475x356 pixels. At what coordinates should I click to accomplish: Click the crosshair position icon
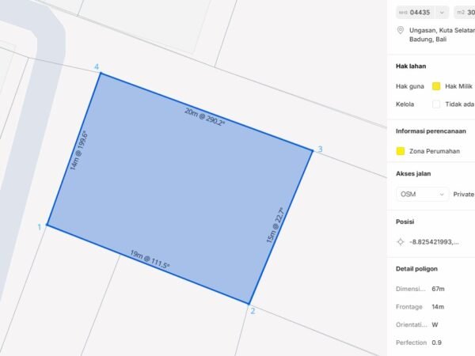coord(401,241)
